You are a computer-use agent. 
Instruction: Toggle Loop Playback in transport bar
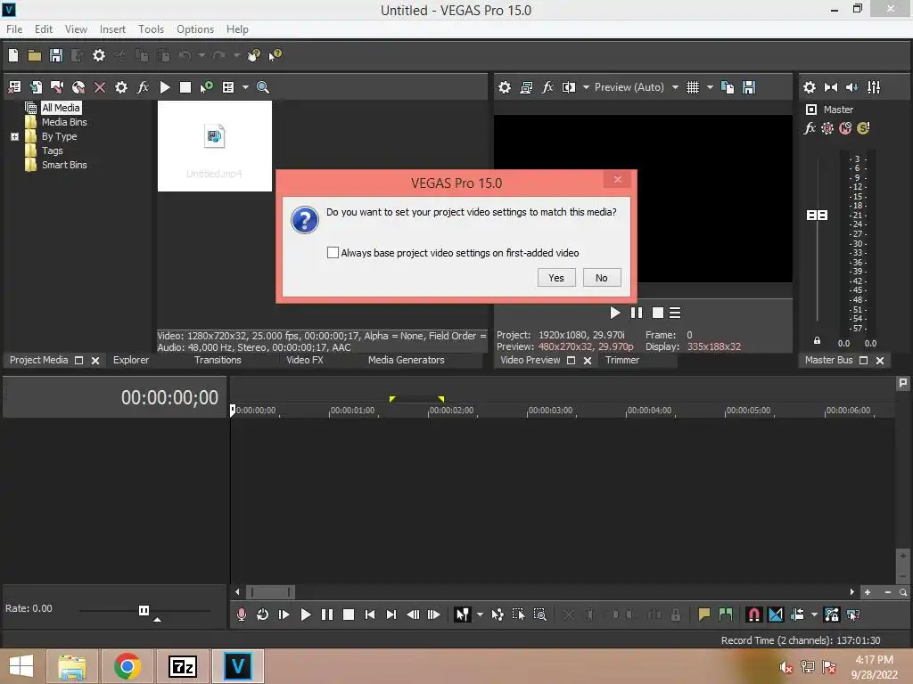point(263,615)
